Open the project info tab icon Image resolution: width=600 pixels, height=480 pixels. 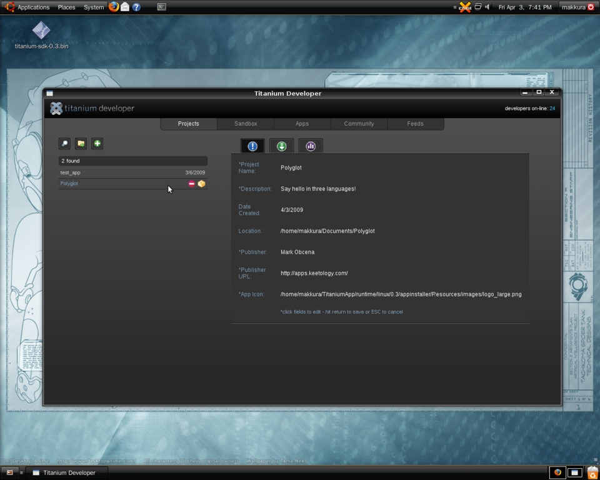tap(252, 146)
